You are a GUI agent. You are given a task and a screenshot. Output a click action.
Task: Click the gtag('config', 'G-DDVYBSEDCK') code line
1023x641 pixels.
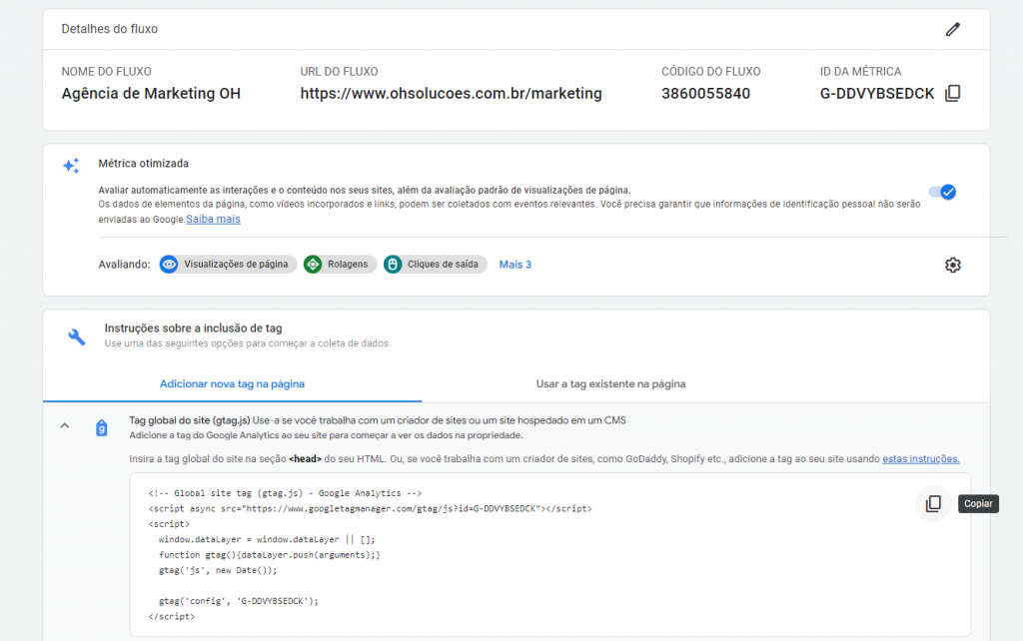[238, 601]
